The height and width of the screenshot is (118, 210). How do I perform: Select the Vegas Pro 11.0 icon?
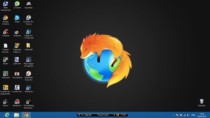tap(29, 34)
